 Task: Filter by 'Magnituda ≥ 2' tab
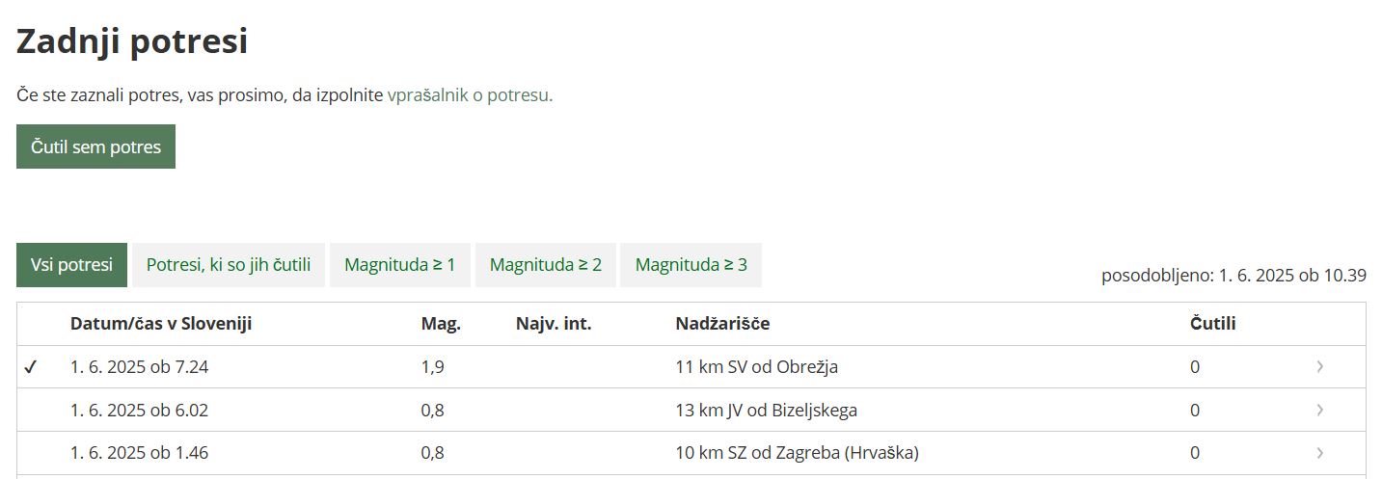[546, 265]
